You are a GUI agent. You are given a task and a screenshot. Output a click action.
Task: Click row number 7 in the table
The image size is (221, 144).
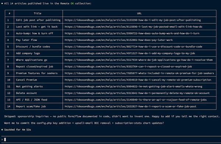(x=8, y=60)
